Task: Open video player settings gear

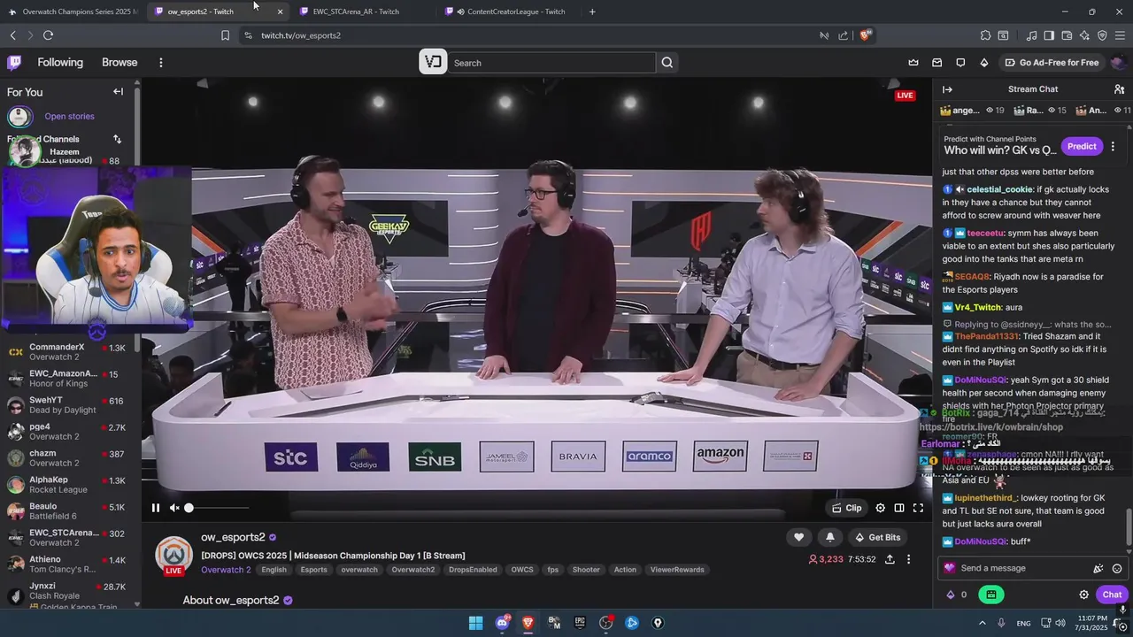Action: pos(880,508)
